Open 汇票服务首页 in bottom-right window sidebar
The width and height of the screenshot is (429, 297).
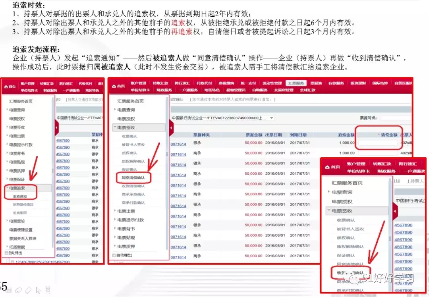click(x=347, y=183)
